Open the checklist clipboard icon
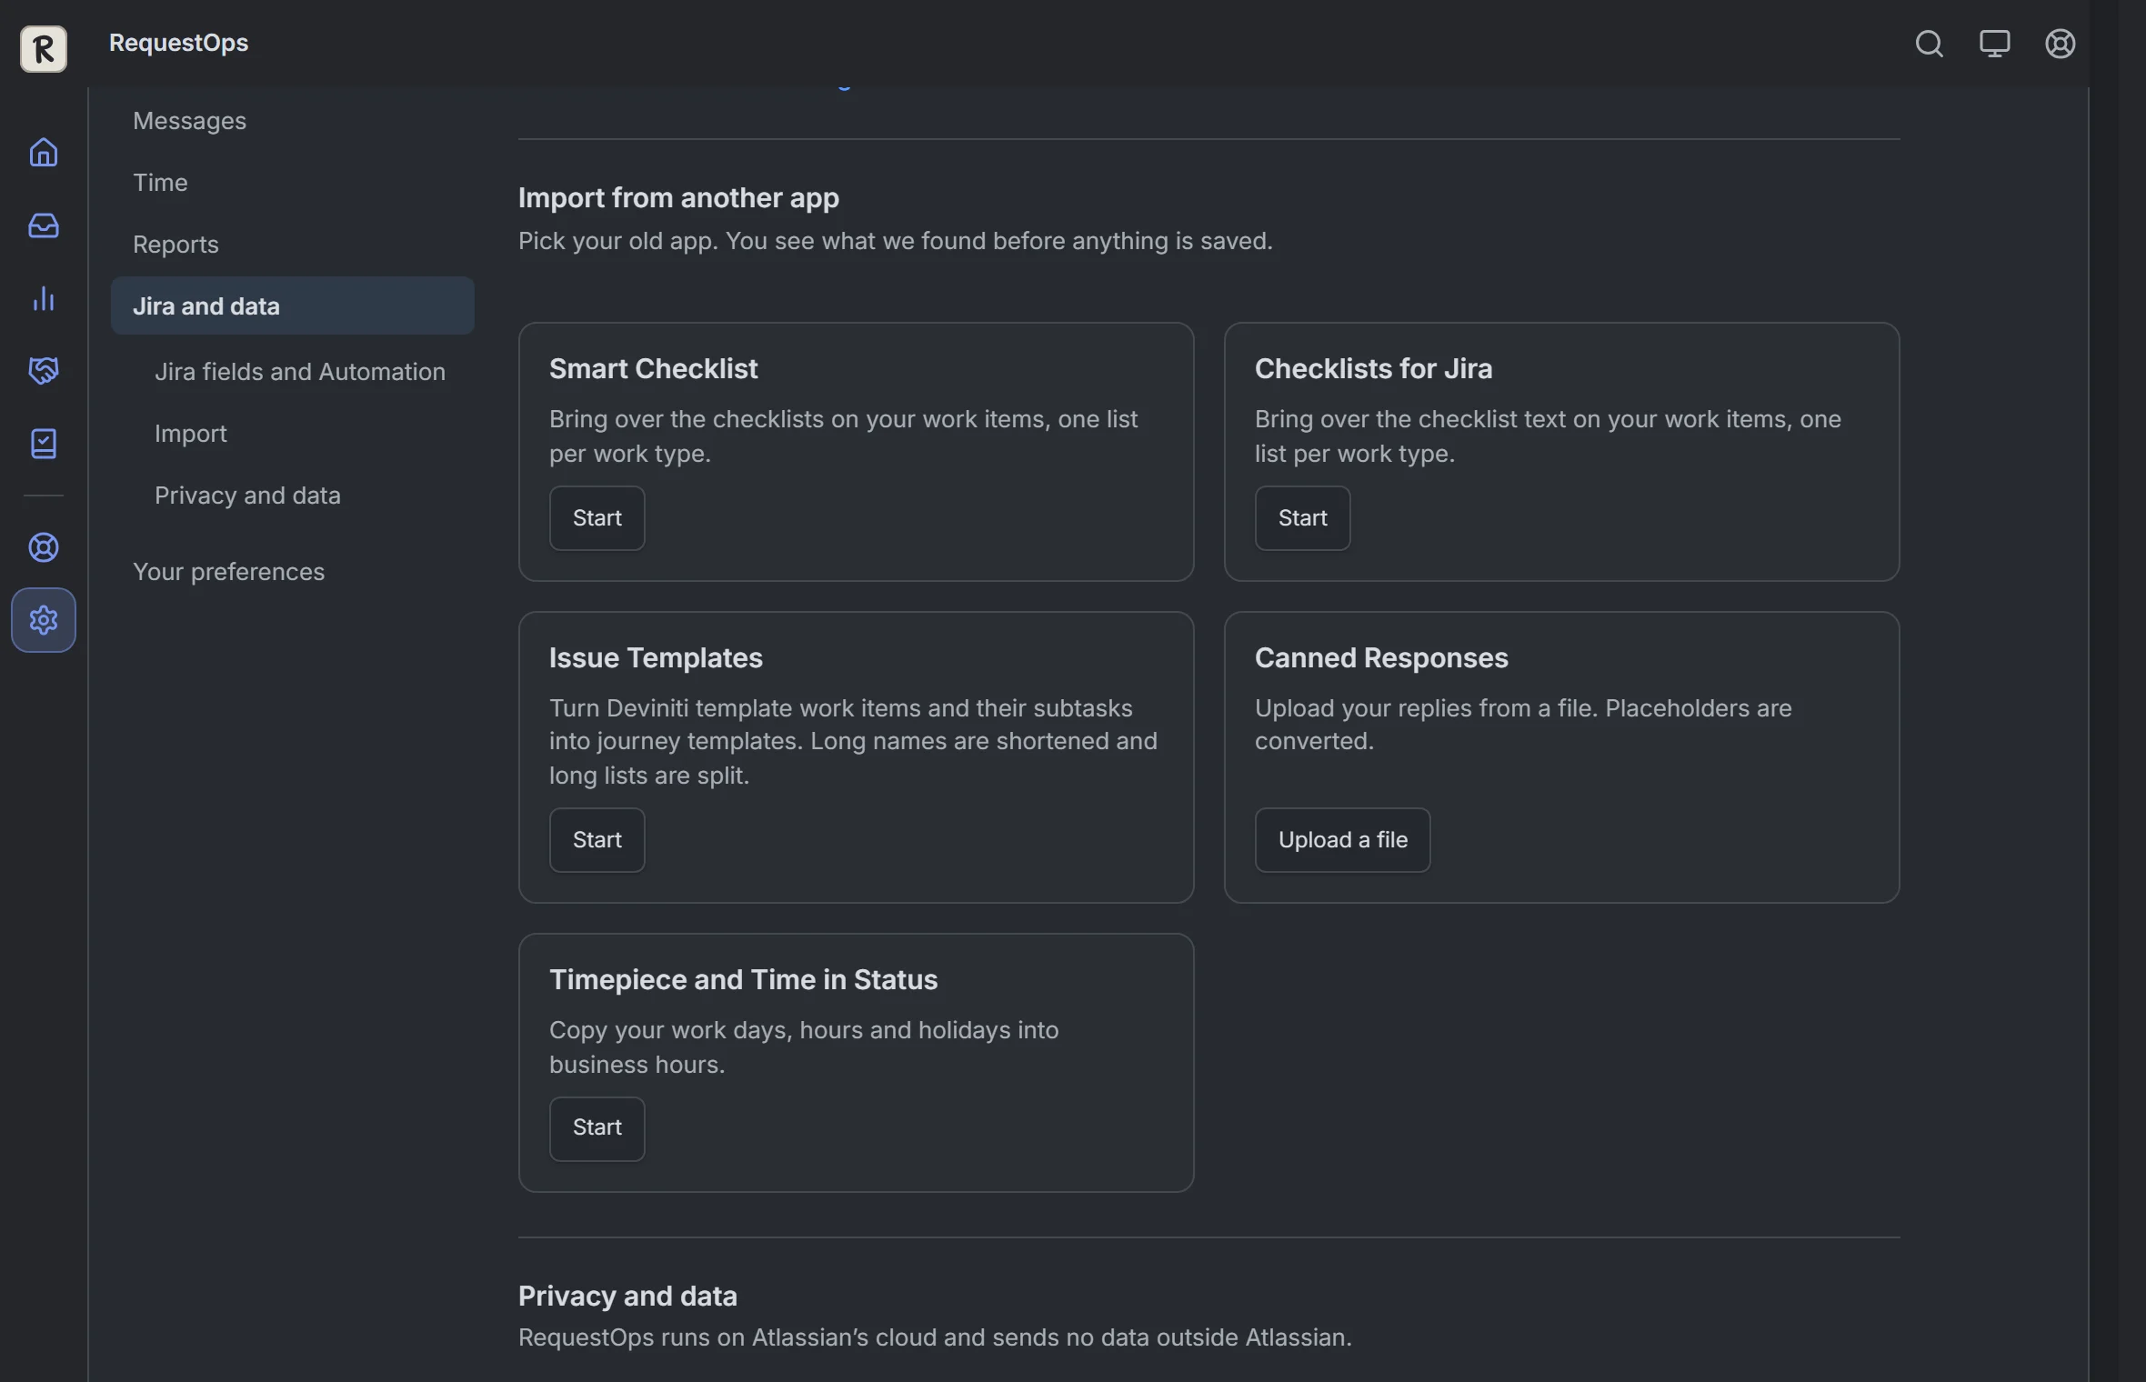The image size is (2146, 1382). [x=44, y=444]
